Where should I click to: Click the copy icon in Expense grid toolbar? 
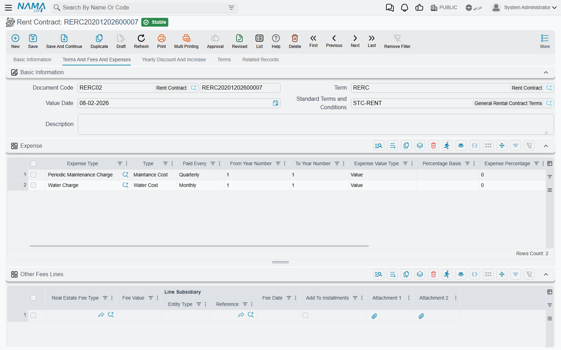(406, 146)
